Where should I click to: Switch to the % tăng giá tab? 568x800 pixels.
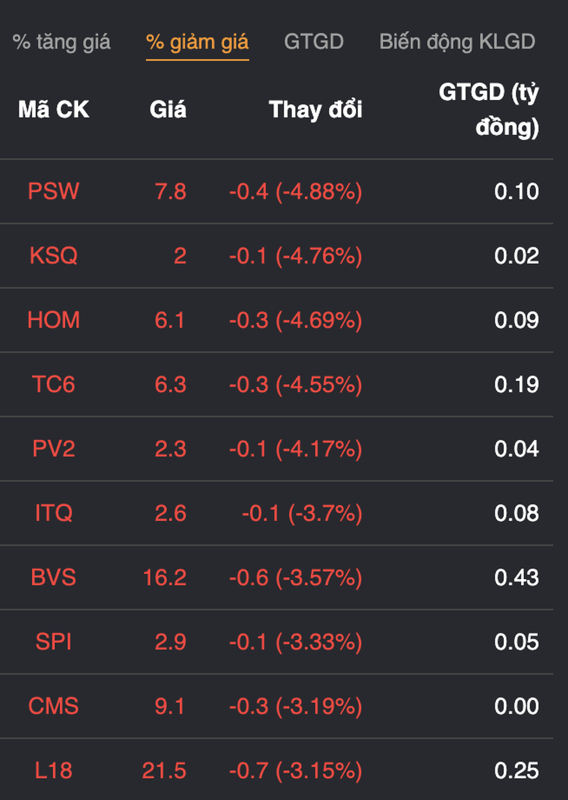coord(61,42)
